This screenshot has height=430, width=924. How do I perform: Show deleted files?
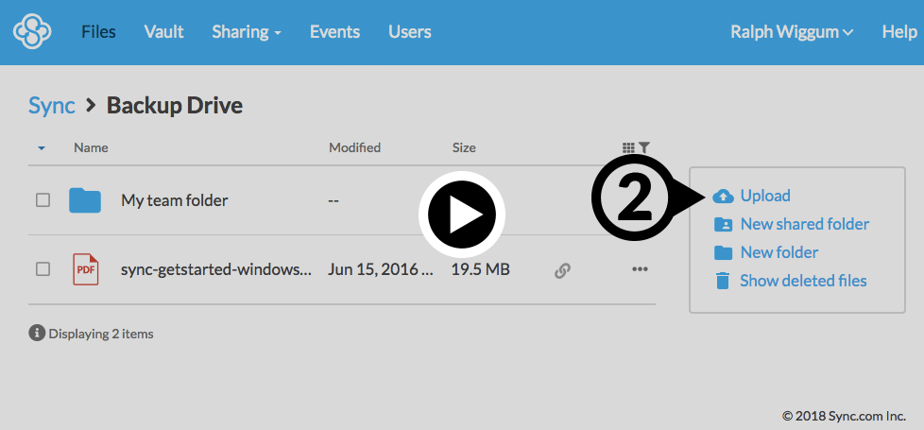pos(802,281)
